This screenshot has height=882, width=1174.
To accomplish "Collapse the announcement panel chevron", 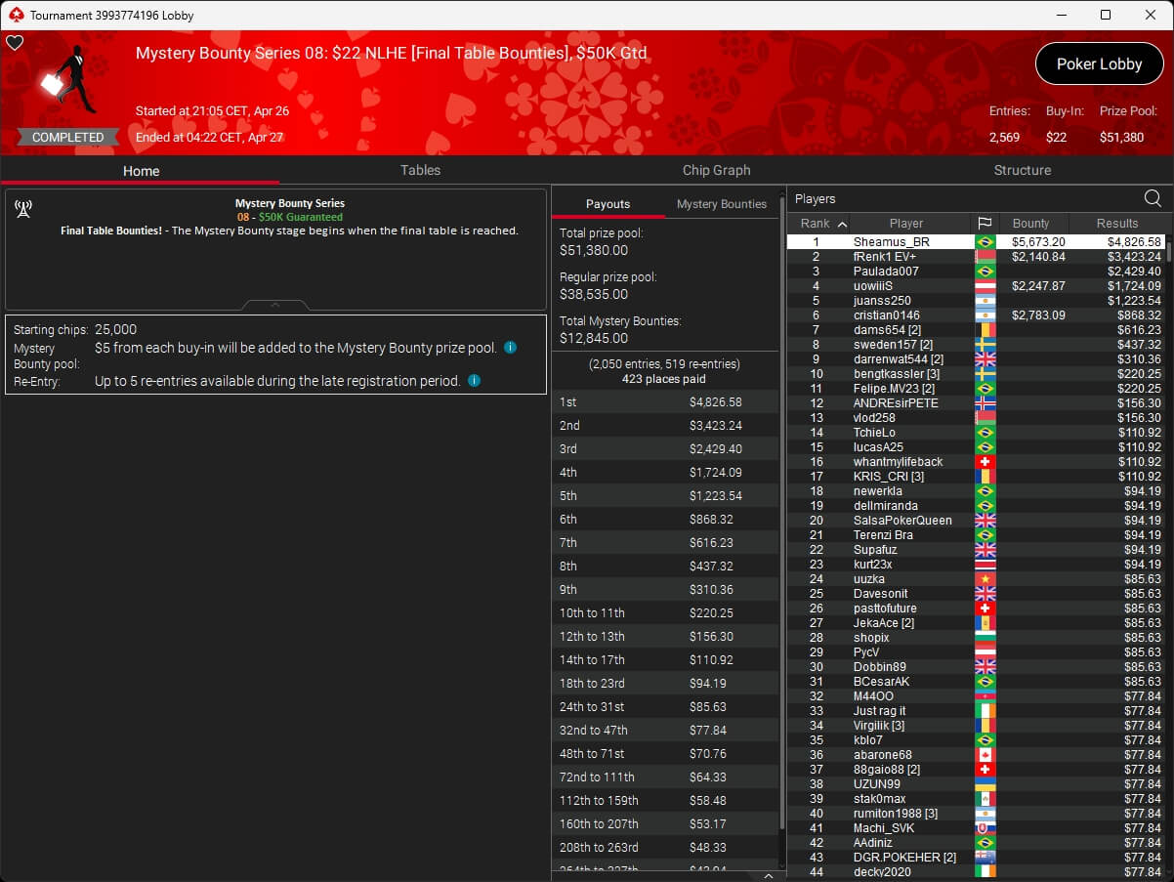I will [275, 305].
